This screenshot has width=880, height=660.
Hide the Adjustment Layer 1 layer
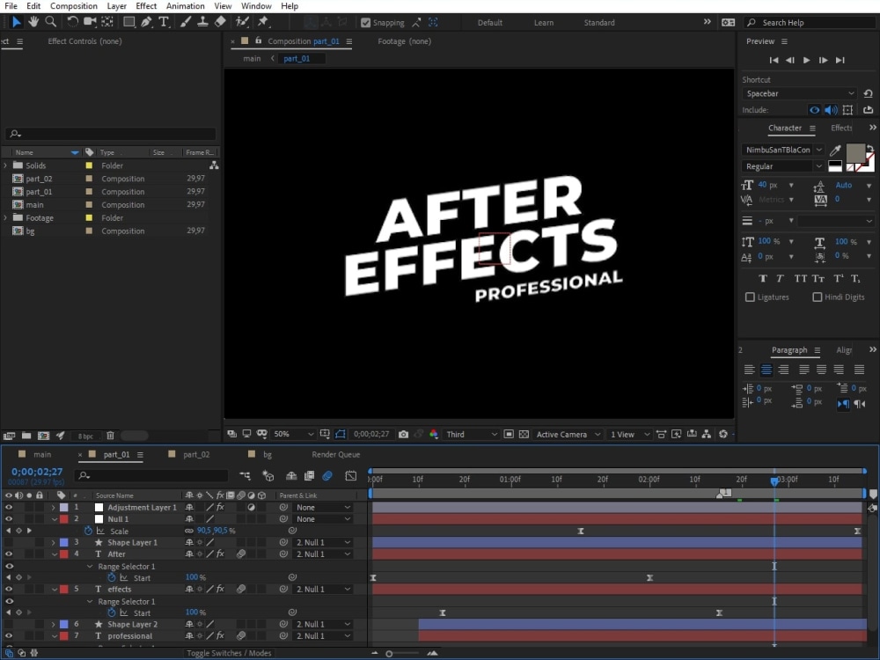pyautogui.click(x=9, y=508)
